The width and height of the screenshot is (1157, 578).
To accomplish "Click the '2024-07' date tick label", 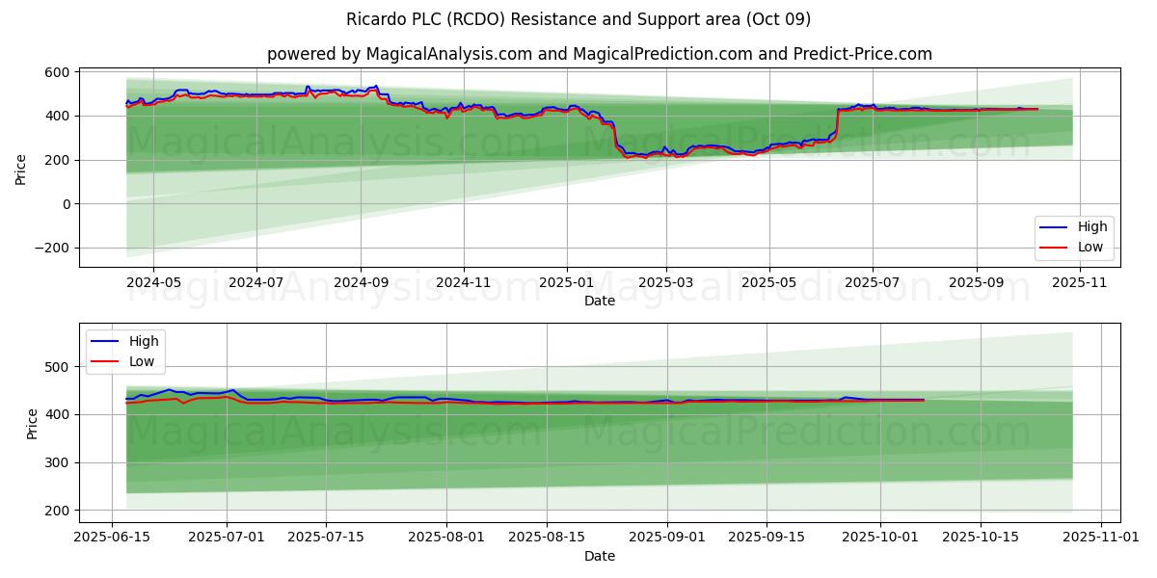I will coord(256,283).
